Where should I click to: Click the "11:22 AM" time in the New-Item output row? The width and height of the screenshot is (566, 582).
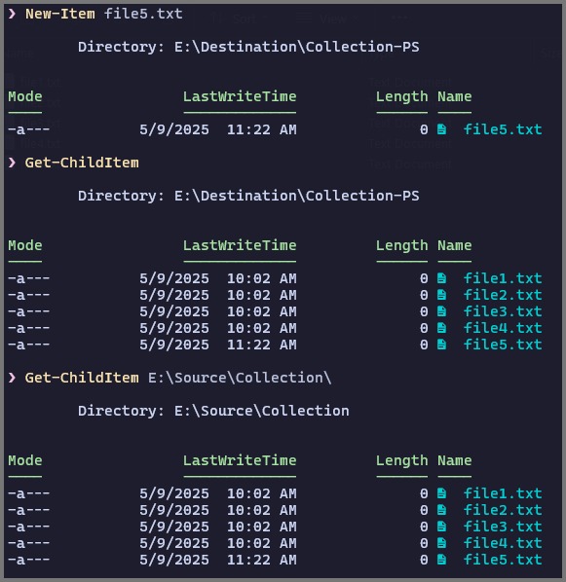[262, 129]
